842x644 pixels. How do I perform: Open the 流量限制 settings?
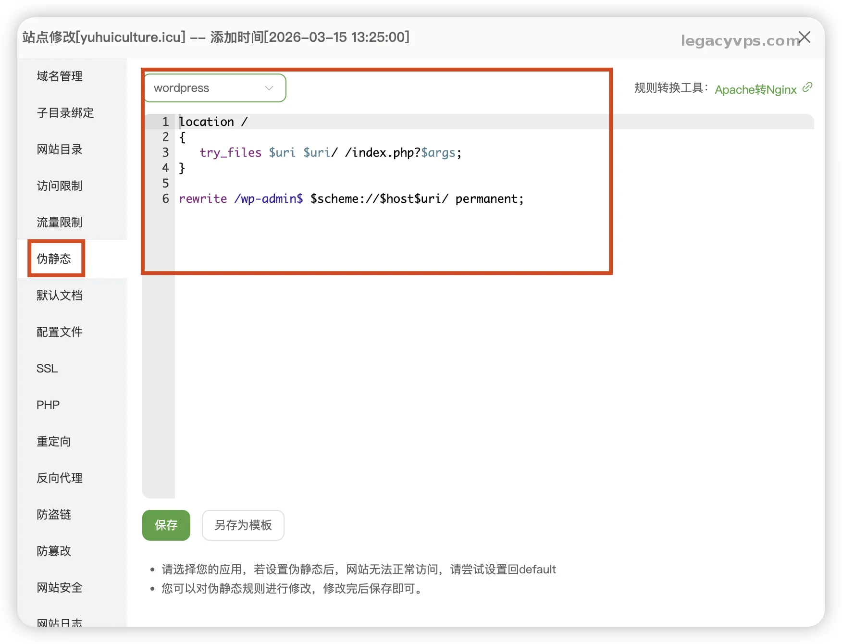tap(60, 222)
